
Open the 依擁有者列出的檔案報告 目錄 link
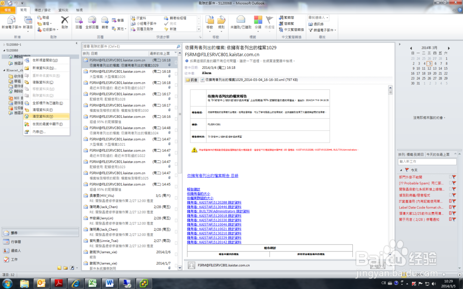tap(213, 175)
